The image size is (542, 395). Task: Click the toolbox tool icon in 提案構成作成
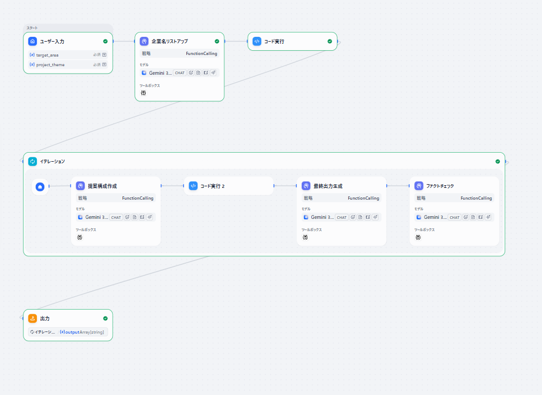[80, 238]
